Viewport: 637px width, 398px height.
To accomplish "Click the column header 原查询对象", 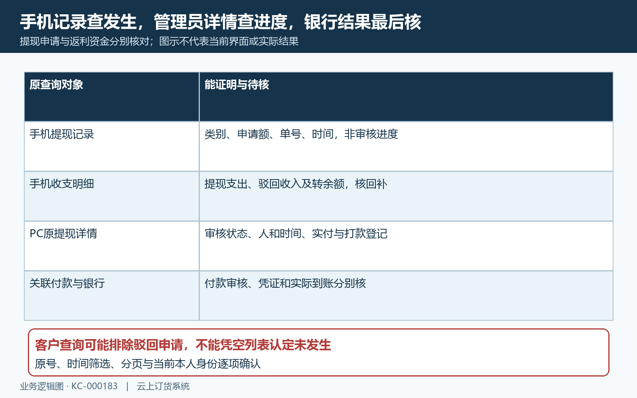I will click(112, 97).
